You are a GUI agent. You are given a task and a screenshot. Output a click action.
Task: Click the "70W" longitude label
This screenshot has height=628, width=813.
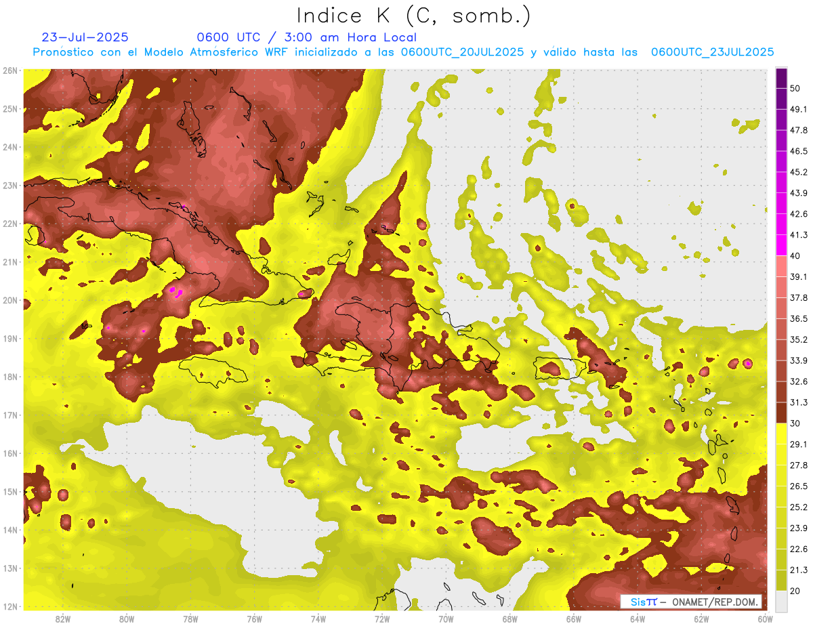click(x=446, y=619)
